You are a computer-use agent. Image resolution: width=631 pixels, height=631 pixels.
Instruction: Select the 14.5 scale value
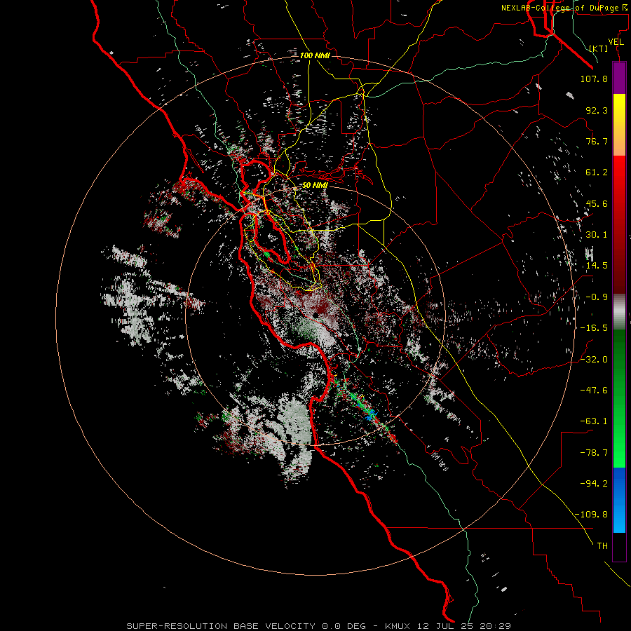pyautogui.click(x=597, y=266)
